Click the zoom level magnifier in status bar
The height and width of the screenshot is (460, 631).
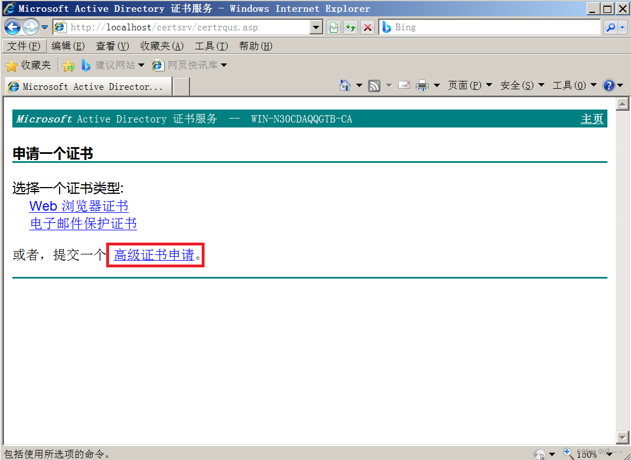point(568,453)
